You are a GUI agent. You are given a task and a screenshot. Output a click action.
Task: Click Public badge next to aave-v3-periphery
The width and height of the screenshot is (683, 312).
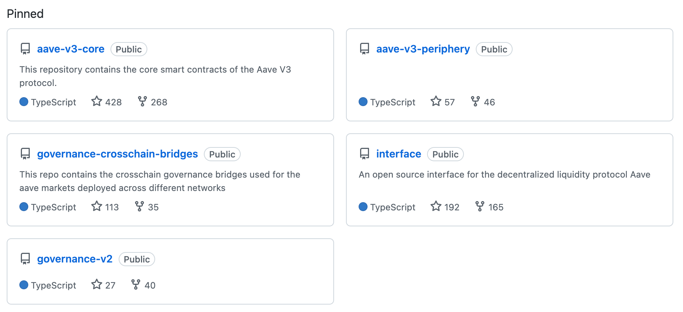click(494, 49)
